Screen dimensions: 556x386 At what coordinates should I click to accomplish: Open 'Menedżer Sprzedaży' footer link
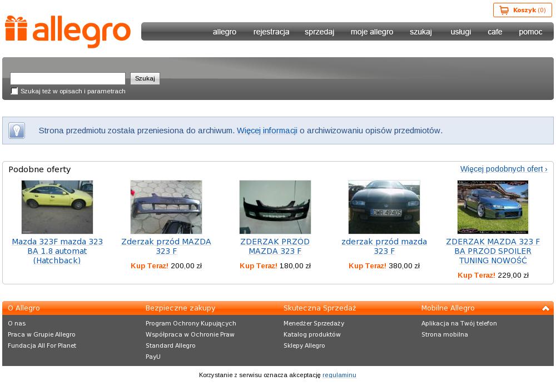coord(314,323)
